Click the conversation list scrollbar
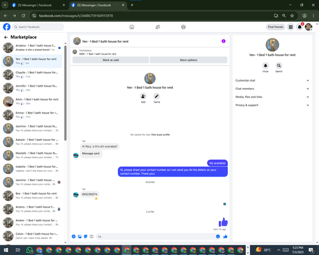Screen dimensions: 319x255 coord(65,94)
